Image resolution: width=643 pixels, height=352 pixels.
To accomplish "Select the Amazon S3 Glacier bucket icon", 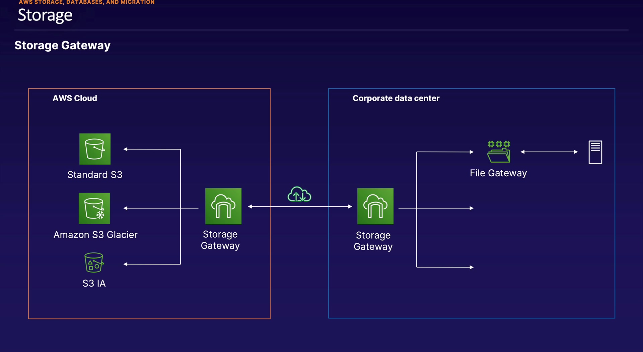I will (x=94, y=208).
